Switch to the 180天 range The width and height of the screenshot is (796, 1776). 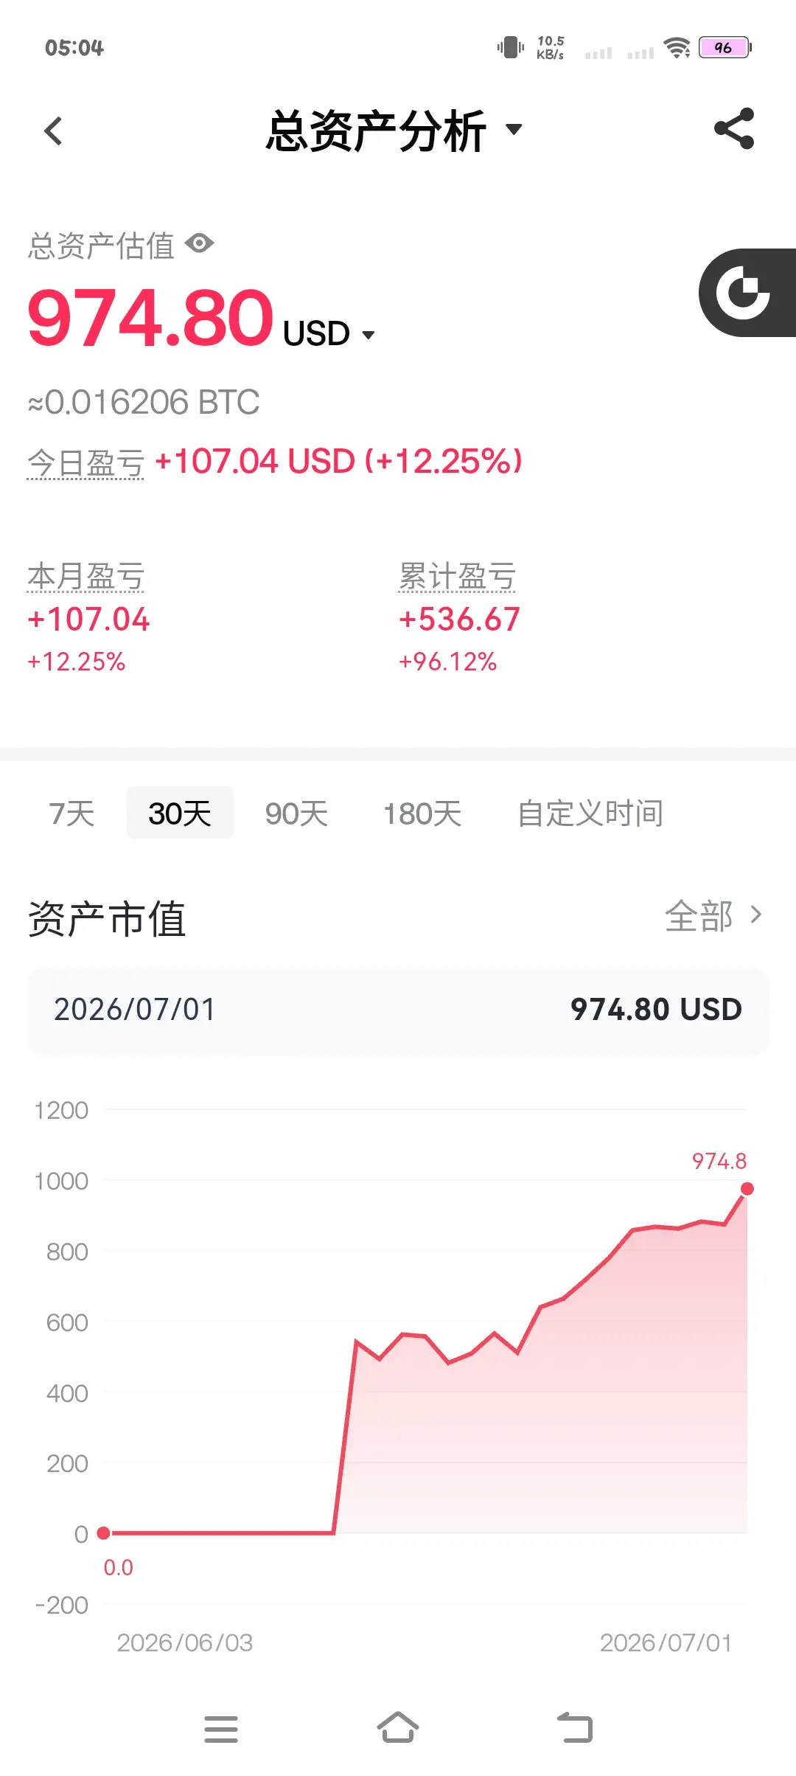(422, 814)
